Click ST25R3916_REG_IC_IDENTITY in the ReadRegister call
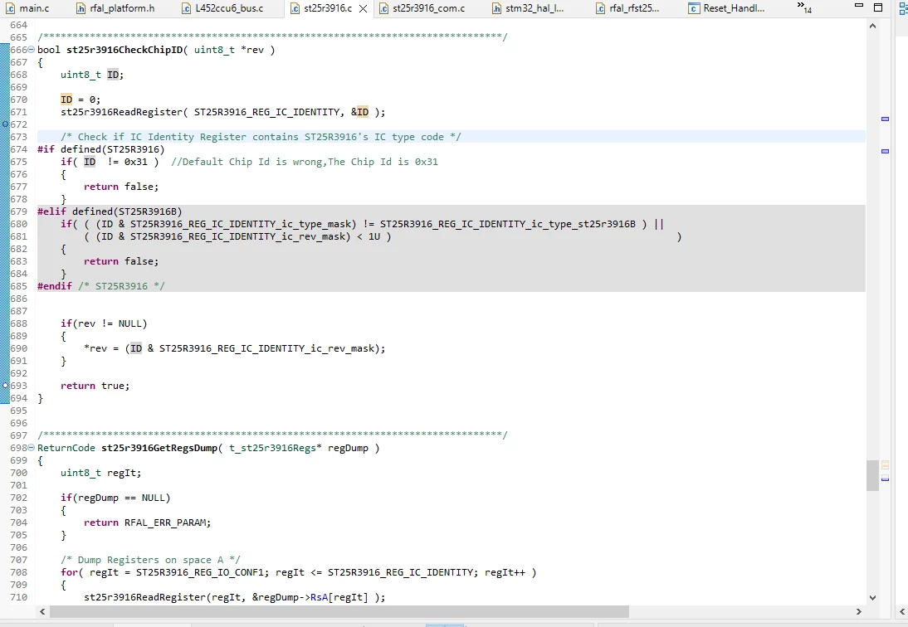 [x=267, y=112]
